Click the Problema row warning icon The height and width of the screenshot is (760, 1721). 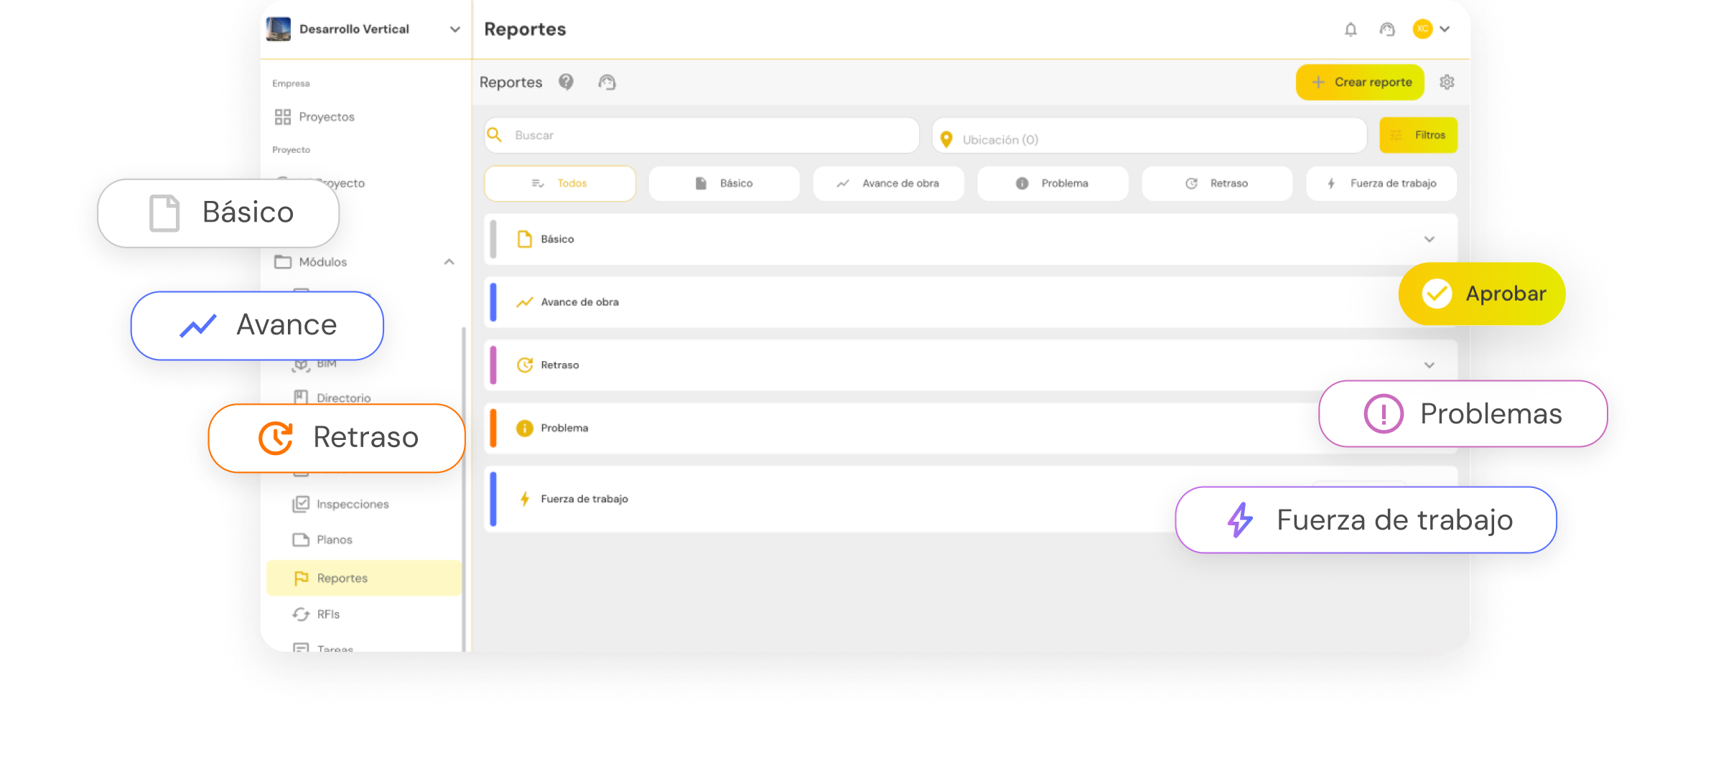click(525, 428)
